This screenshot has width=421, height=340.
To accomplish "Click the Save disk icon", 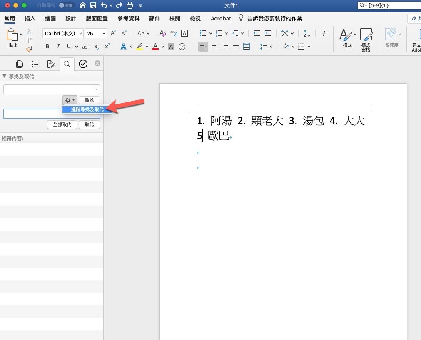I will [x=93, y=6].
